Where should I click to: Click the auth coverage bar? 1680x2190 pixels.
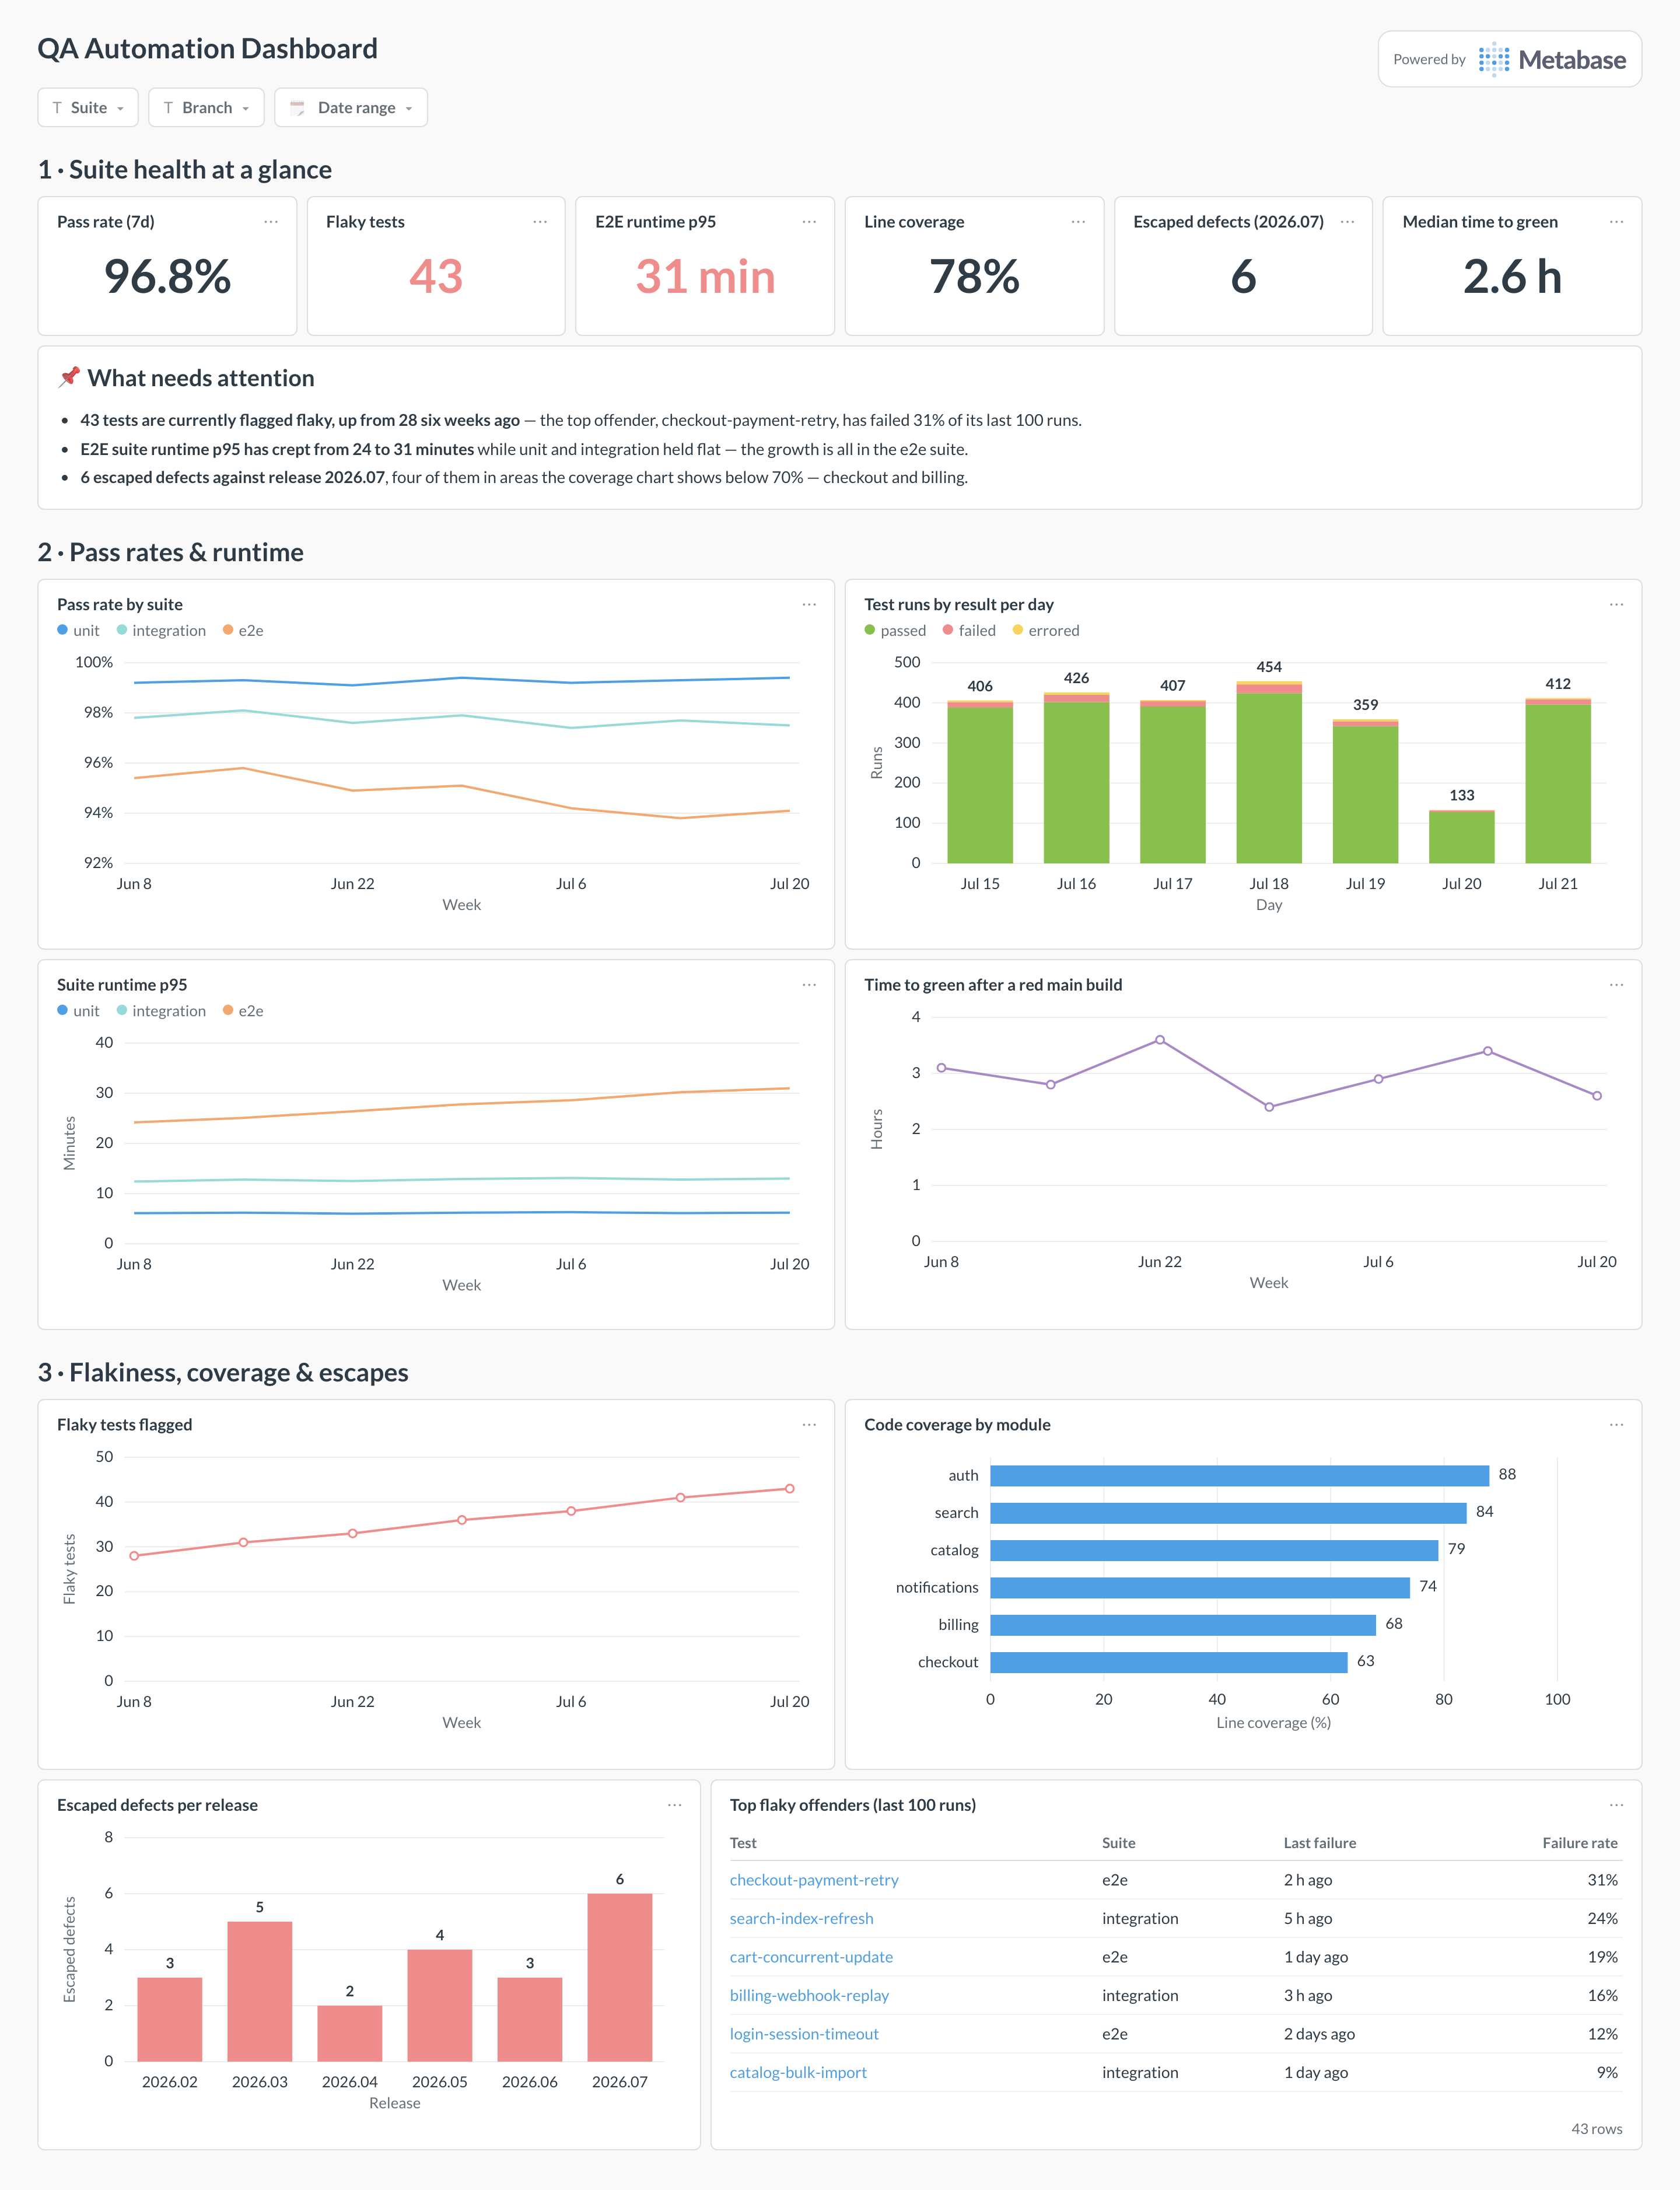pos(1239,1476)
